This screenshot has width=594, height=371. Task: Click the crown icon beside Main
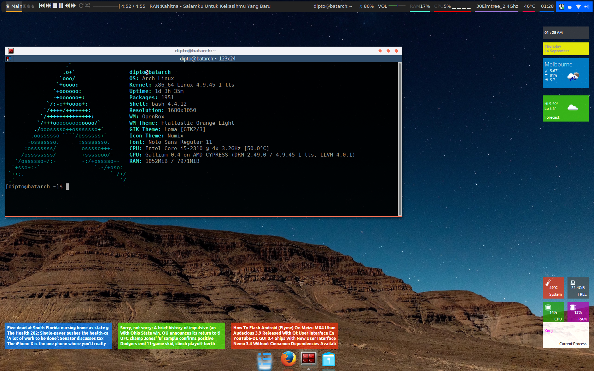pyautogui.click(x=8, y=6)
